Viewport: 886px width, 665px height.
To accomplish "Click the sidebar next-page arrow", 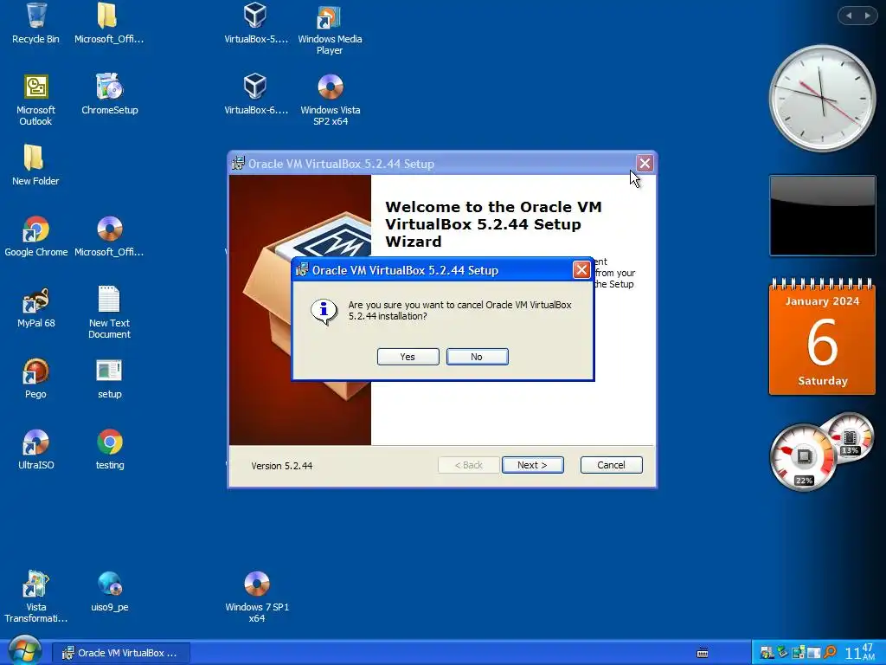I will (x=867, y=16).
